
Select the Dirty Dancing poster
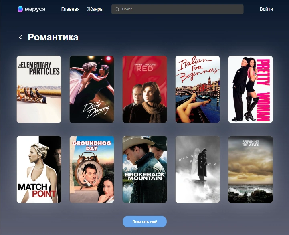click(92, 89)
